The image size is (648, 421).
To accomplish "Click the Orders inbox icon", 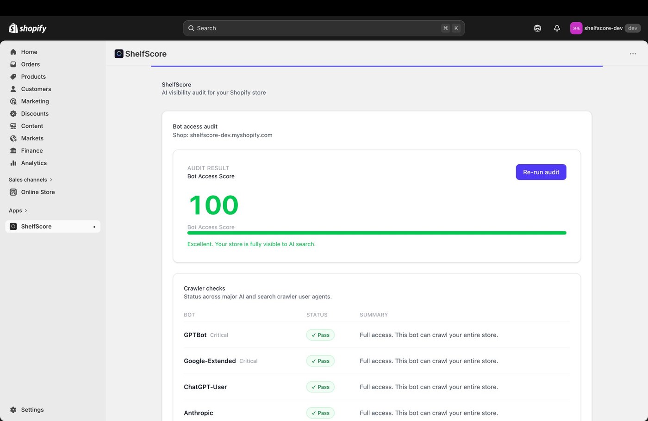I will click(13, 64).
